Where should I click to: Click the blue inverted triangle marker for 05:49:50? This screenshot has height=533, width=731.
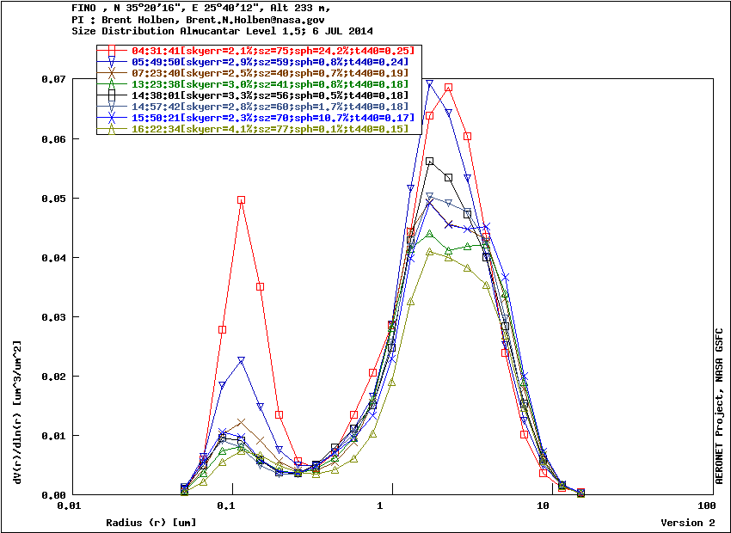(x=112, y=62)
